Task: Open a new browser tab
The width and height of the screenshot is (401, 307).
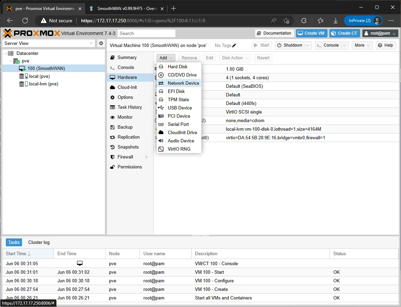Action: [x=173, y=9]
